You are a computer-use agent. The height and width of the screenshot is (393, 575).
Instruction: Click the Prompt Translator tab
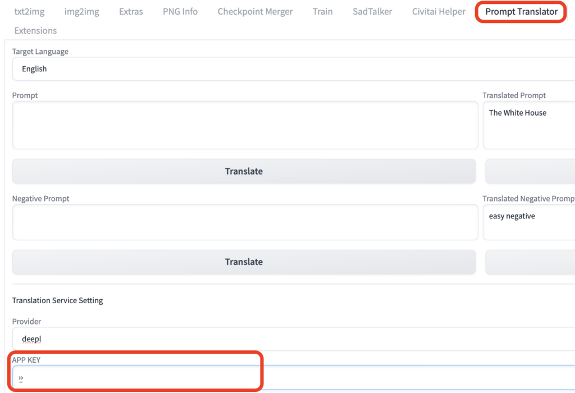[521, 11]
